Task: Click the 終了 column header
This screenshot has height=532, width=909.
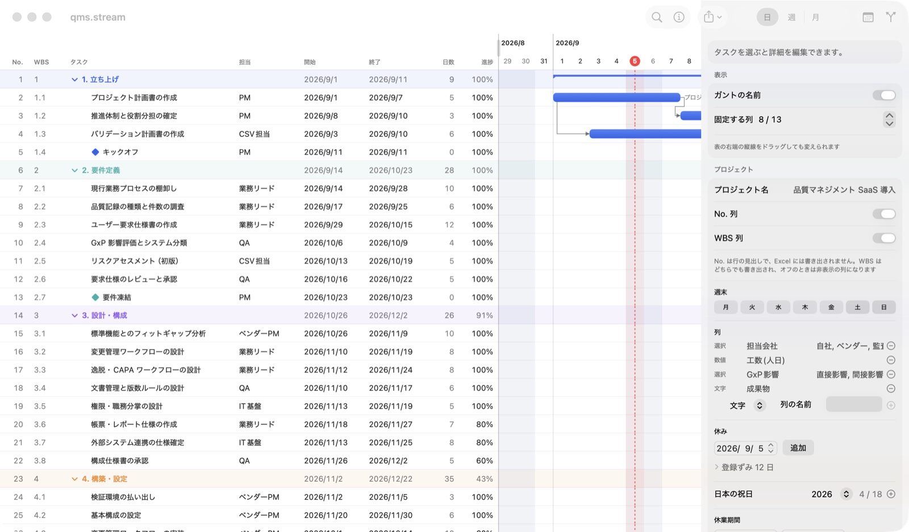Action: click(374, 62)
